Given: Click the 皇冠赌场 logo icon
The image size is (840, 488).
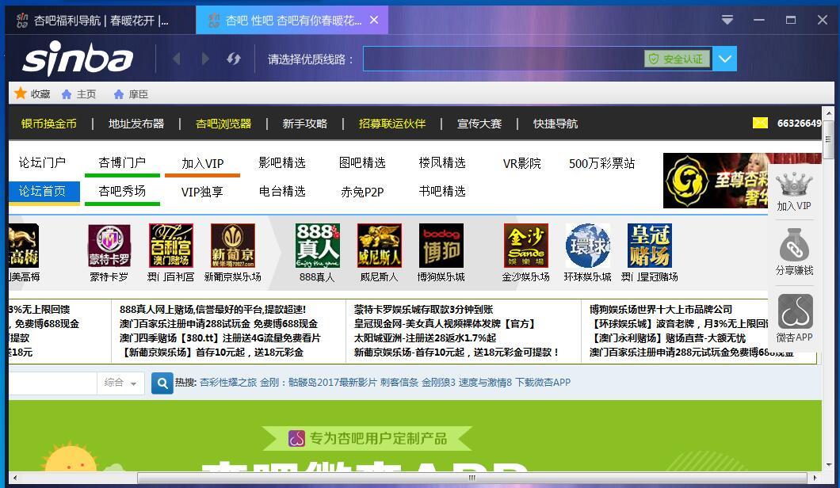Looking at the screenshot, I should [x=649, y=246].
